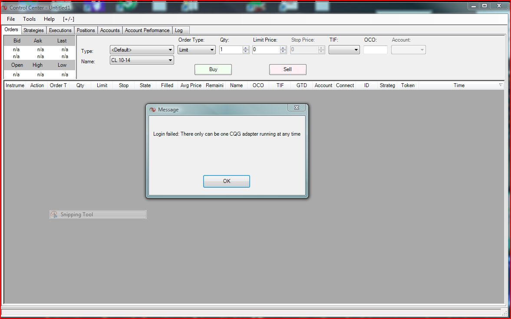Click the Bid header in quote panel

pyautogui.click(x=17, y=41)
